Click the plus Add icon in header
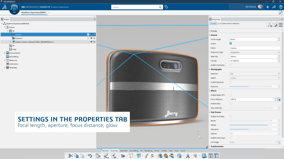The width and height of the screenshot is (284, 159). (x=268, y=7)
